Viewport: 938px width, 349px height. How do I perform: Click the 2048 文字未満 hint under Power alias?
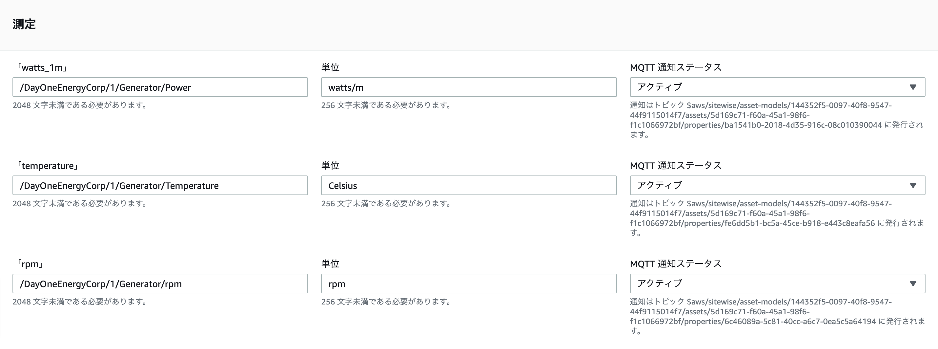tap(80, 105)
